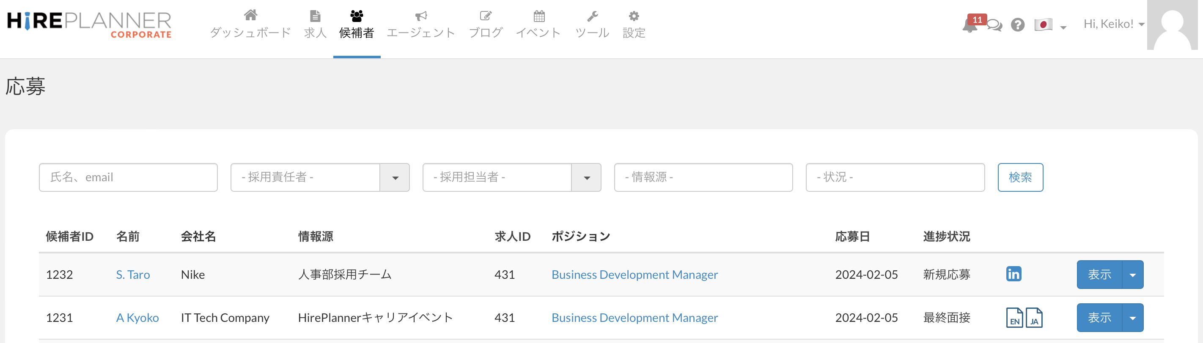
Task: Open the 採用担当者 dropdown
Action: click(x=587, y=177)
